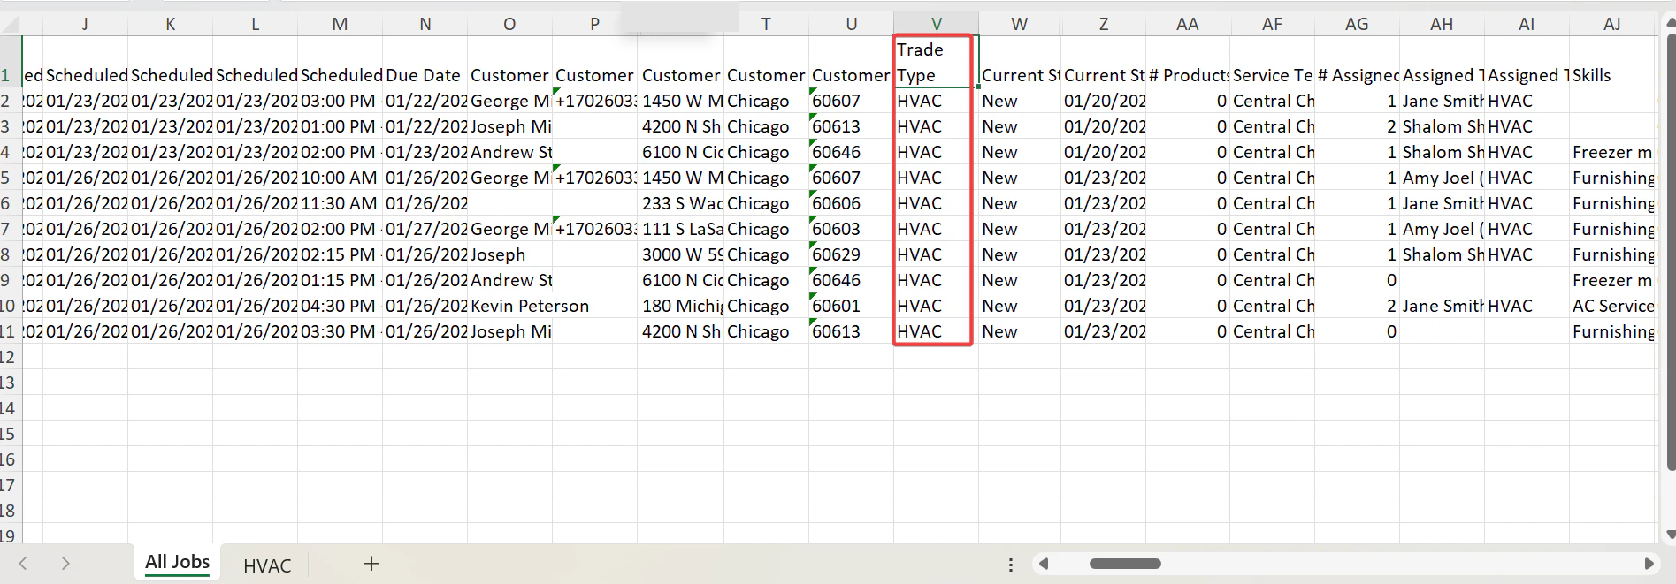Screen dimensions: 1676x584
Task: Click the horizontal scrollbar thumb
Action: coord(1125,564)
